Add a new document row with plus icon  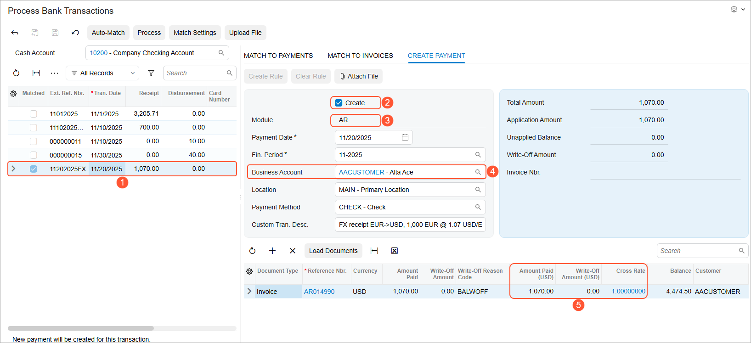[x=272, y=251]
